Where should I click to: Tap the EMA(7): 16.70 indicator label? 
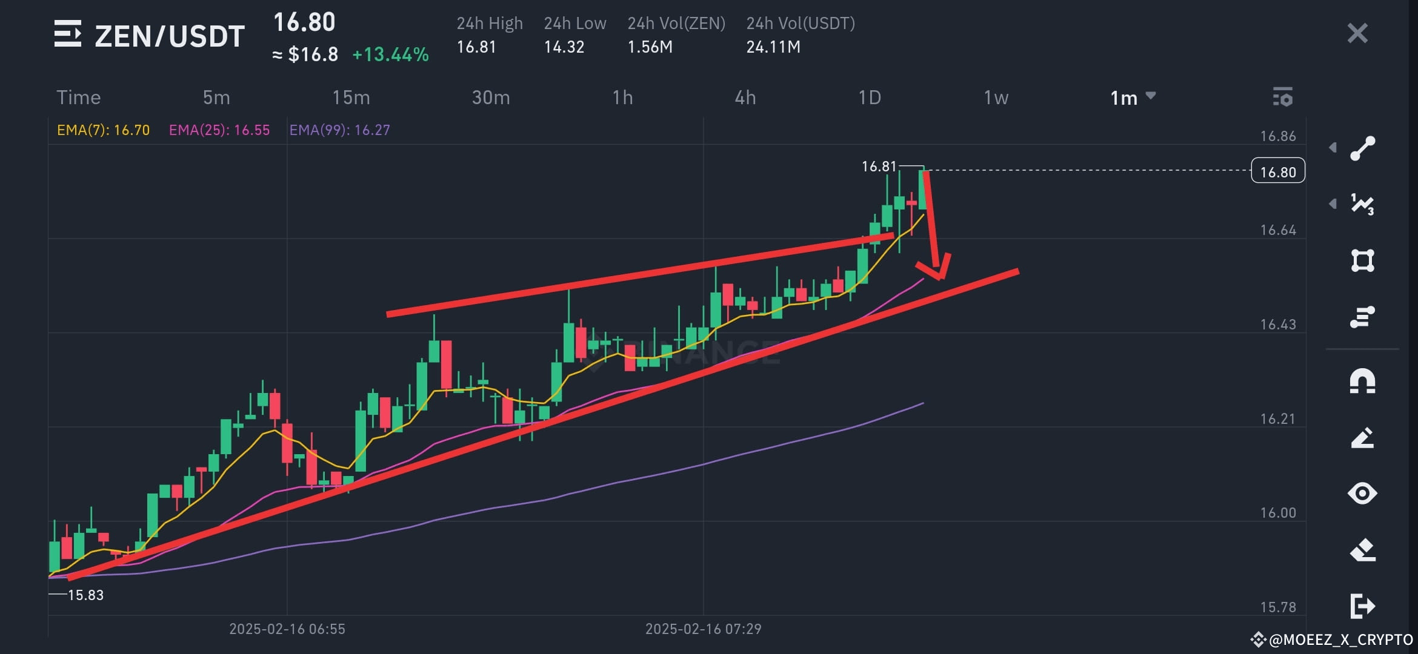[x=103, y=130]
